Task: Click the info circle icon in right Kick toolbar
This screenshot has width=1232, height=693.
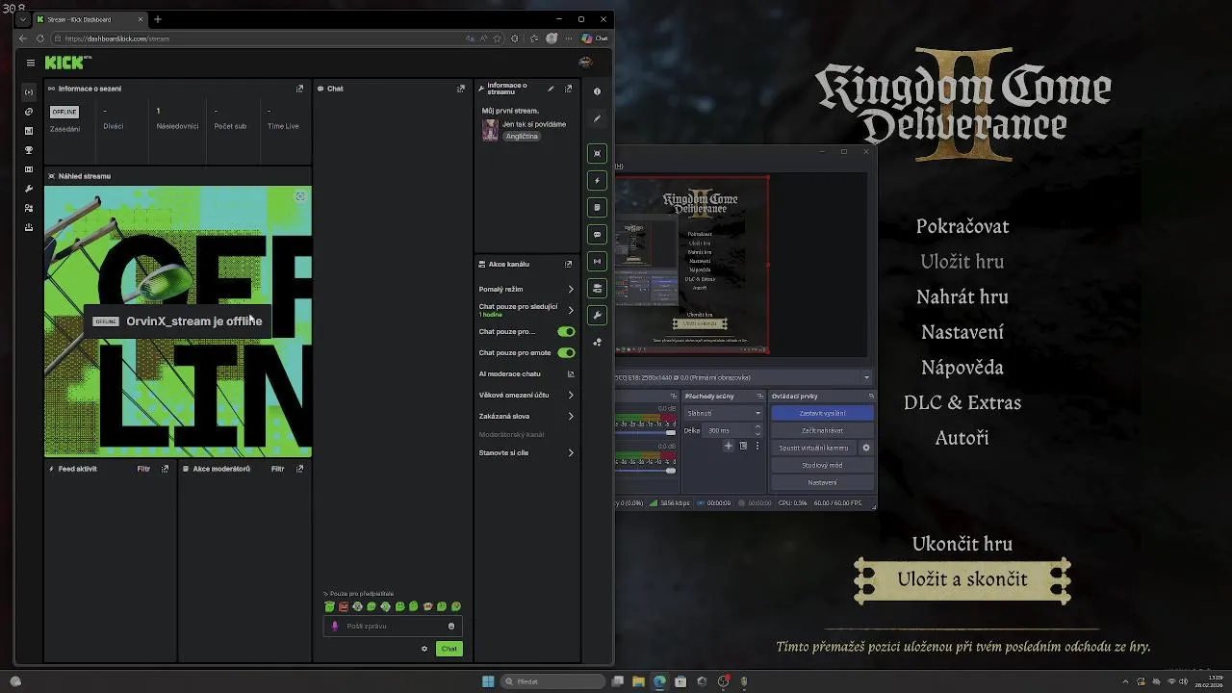Action: (597, 91)
